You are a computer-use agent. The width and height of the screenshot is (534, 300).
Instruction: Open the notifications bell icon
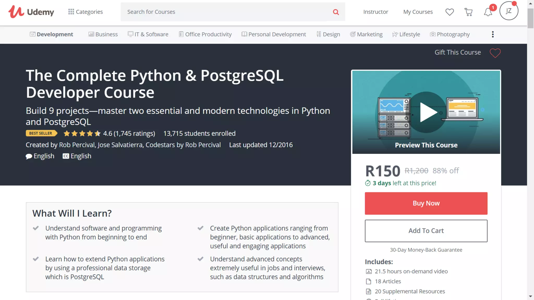(x=488, y=12)
